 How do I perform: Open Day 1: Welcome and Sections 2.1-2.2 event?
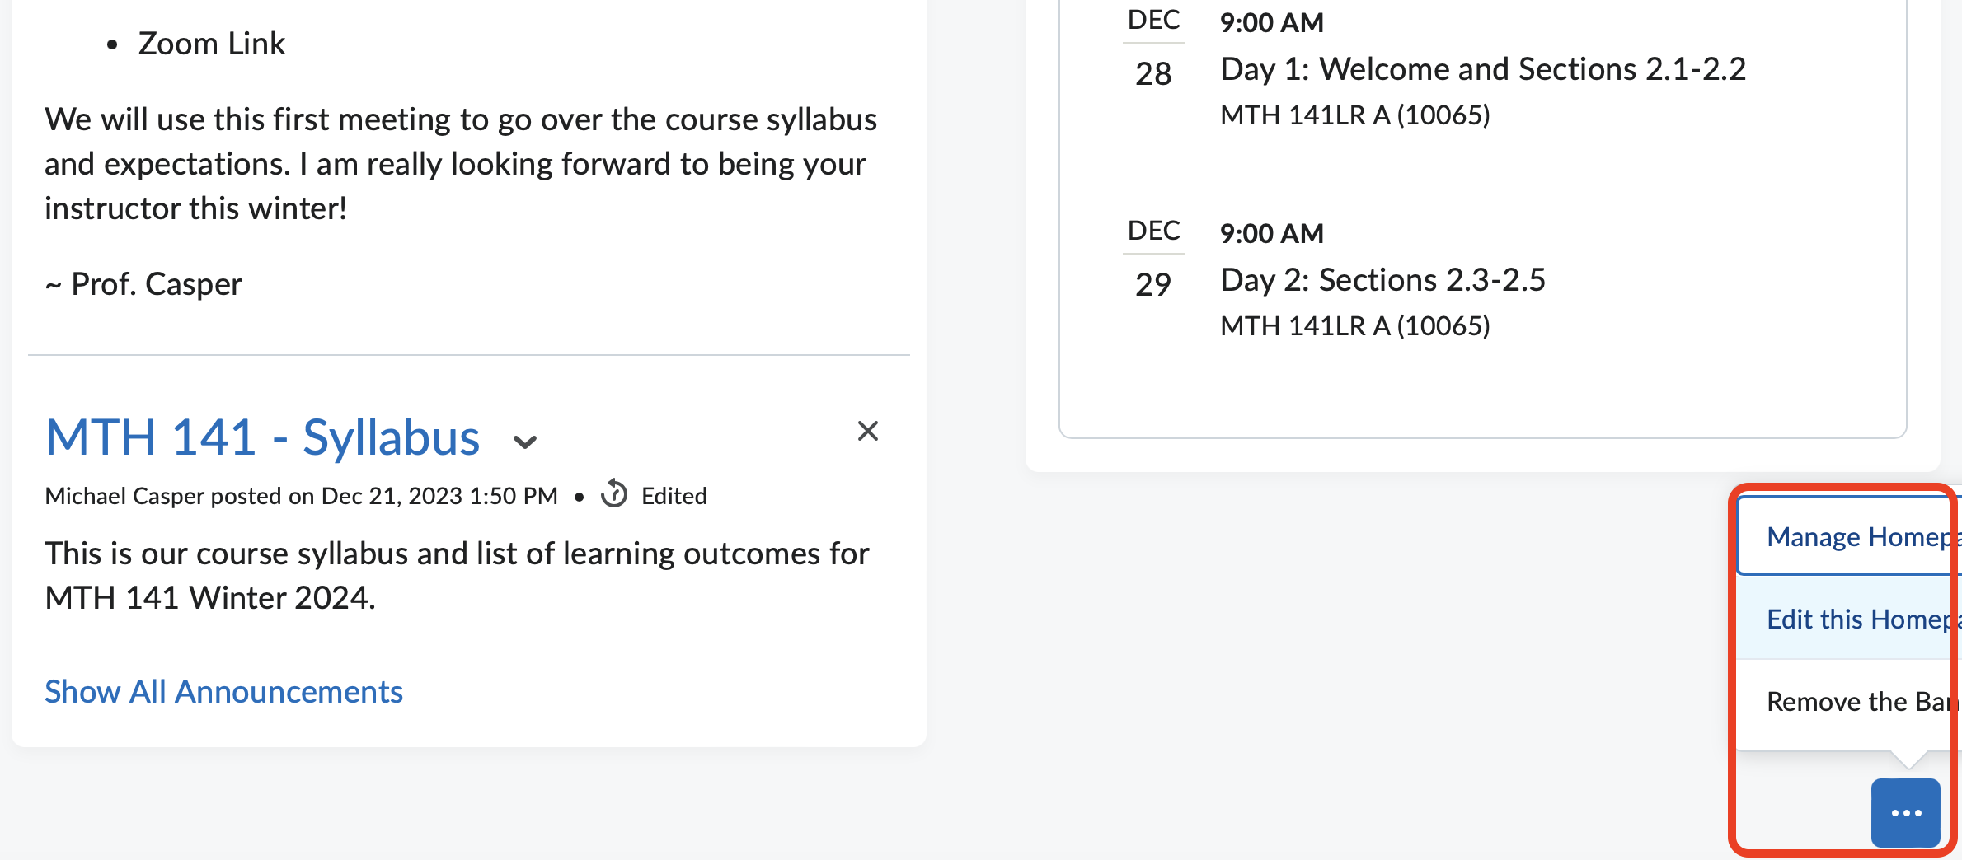(1482, 69)
